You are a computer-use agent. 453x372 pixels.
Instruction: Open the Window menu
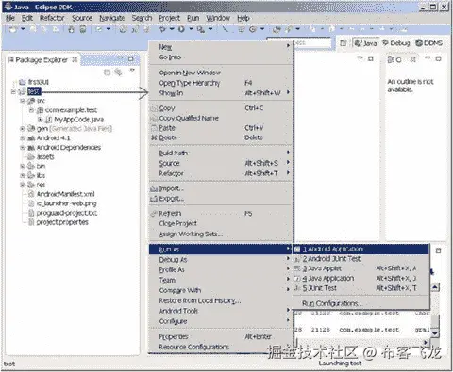[x=218, y=18]
